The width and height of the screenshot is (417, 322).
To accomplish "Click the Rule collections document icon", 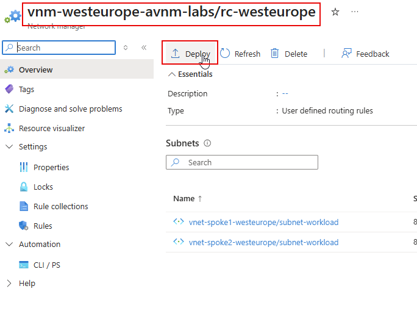I will point(24,206).
